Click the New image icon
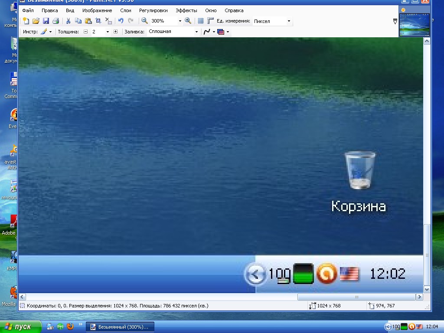Image resolution: width=444 pixels, height=333 pixels. (x=26, y=21)
